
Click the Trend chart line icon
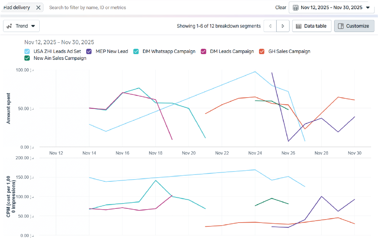(10, 26)
